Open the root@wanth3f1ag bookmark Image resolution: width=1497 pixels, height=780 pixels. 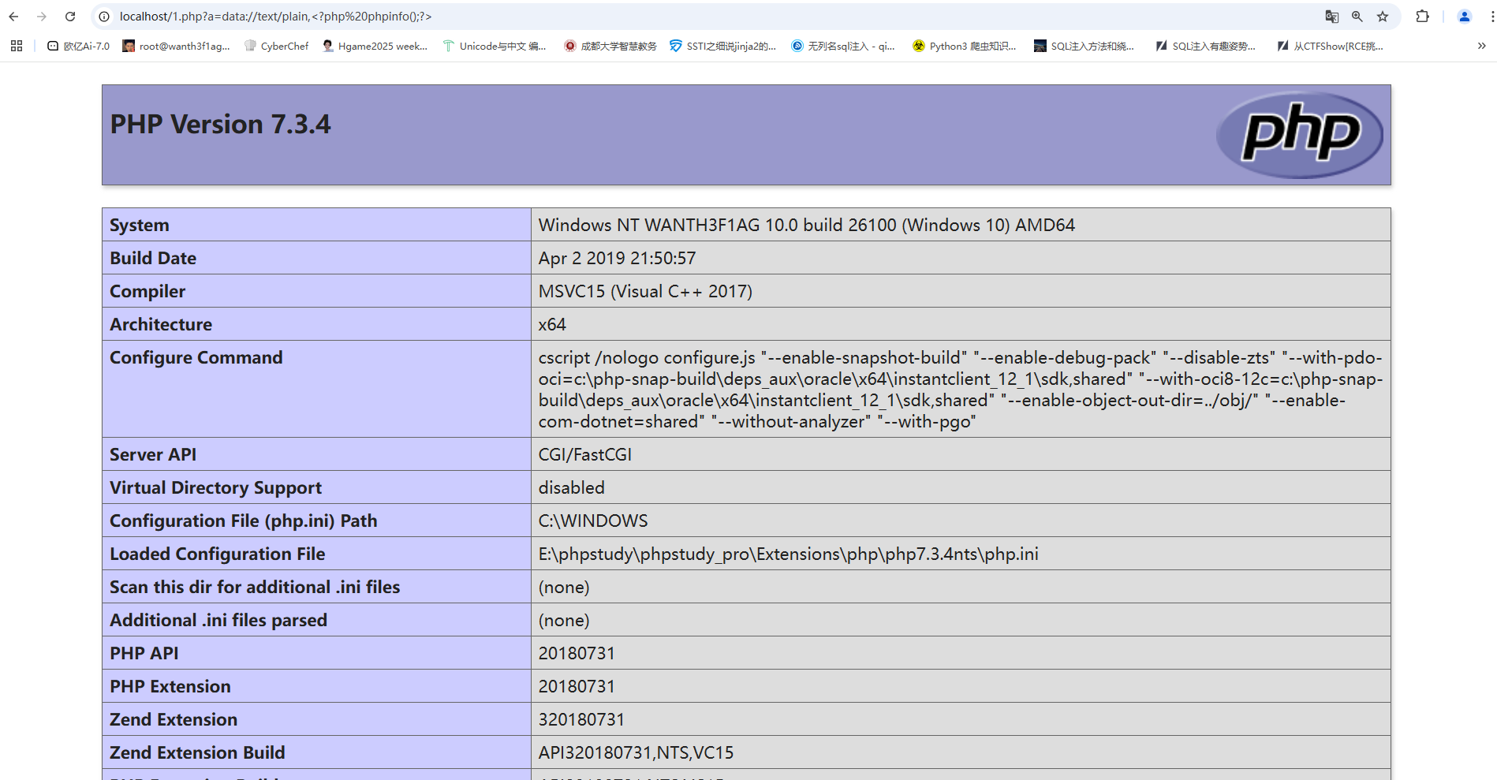(x=176, y=47)
